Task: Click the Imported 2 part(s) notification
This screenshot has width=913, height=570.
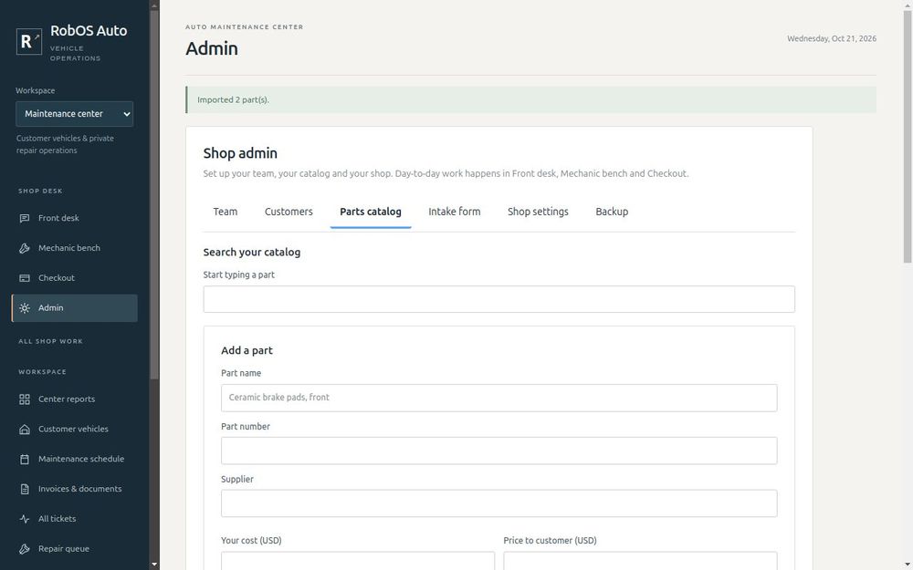Action: 531,100
